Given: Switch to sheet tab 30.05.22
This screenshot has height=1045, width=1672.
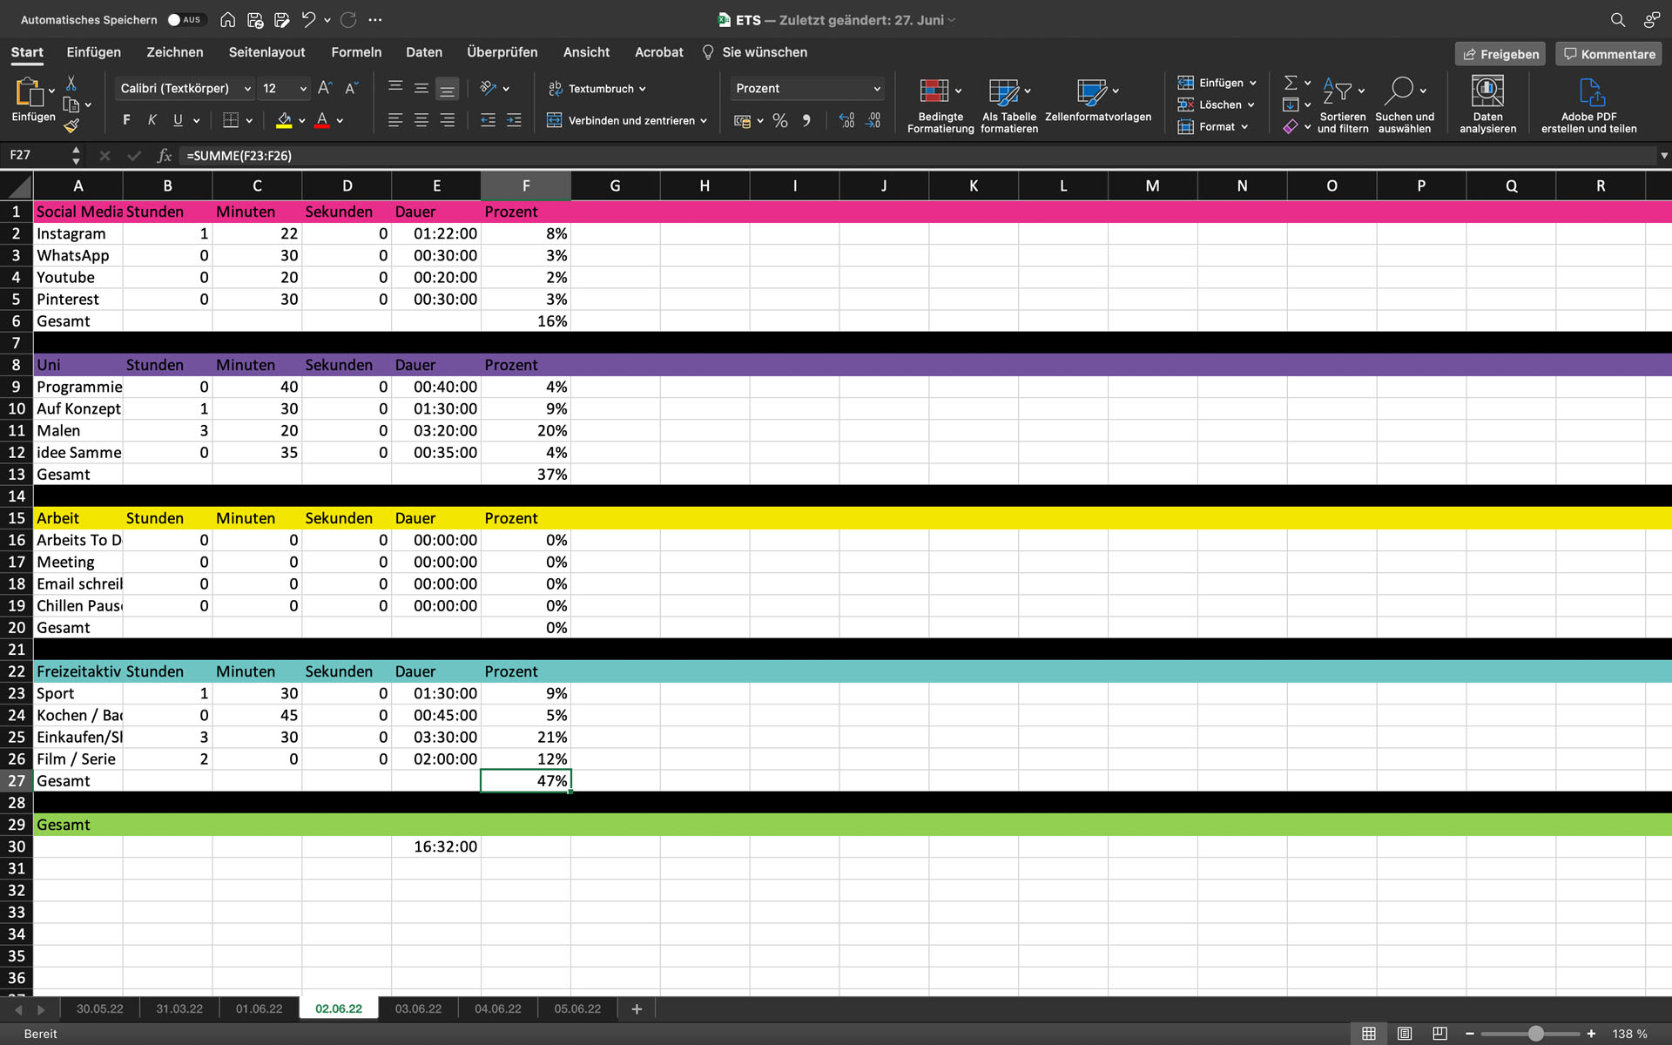Looking at the screenshot, I should (99, 1008).
